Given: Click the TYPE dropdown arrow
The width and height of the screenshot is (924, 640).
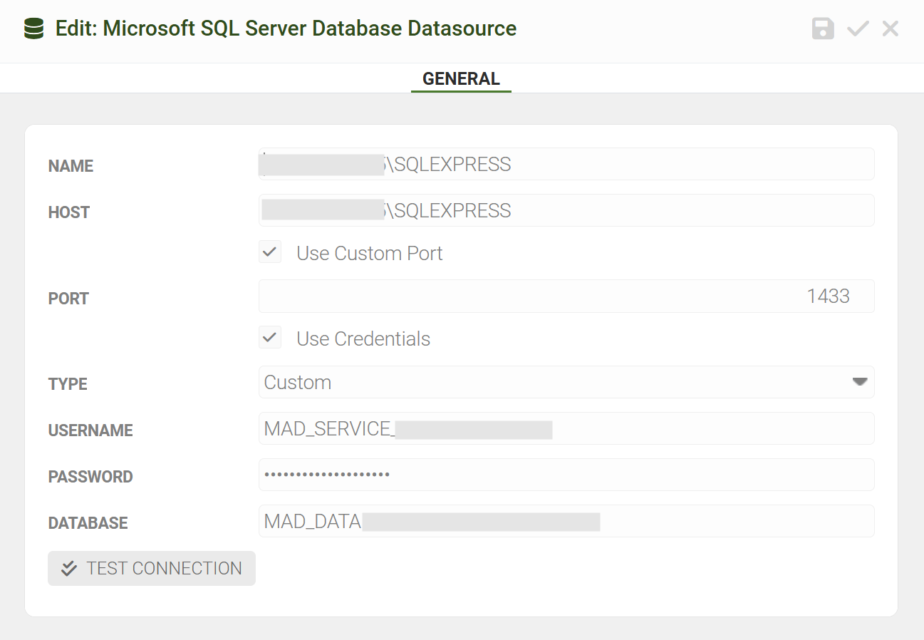Looking at the screenshot, I should point(860,382).
